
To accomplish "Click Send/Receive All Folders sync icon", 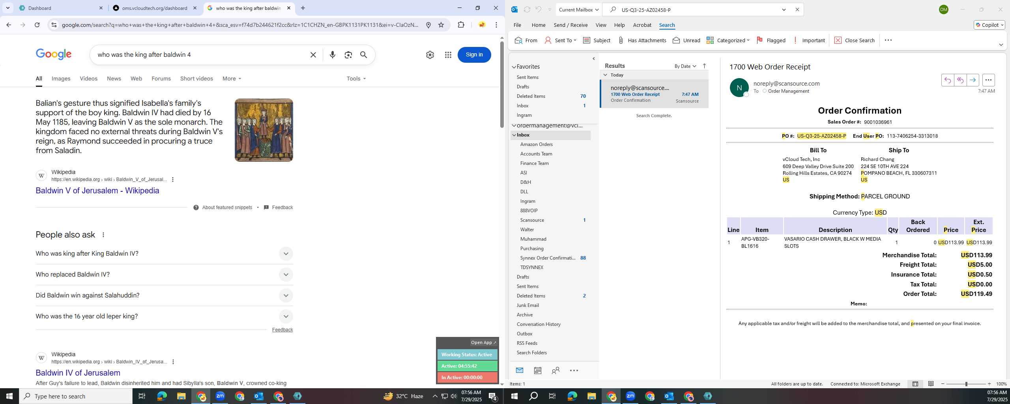I will [x=527, y=9].
